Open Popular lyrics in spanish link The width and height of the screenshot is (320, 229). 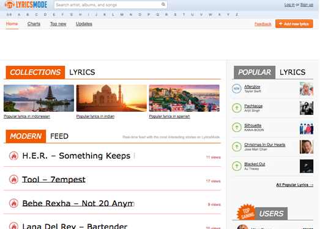(x=169, y=117)
